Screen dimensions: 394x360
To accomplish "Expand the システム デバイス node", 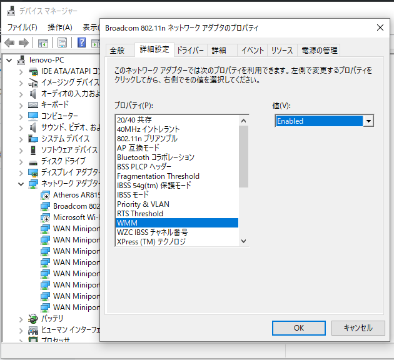I will (21, 139).
